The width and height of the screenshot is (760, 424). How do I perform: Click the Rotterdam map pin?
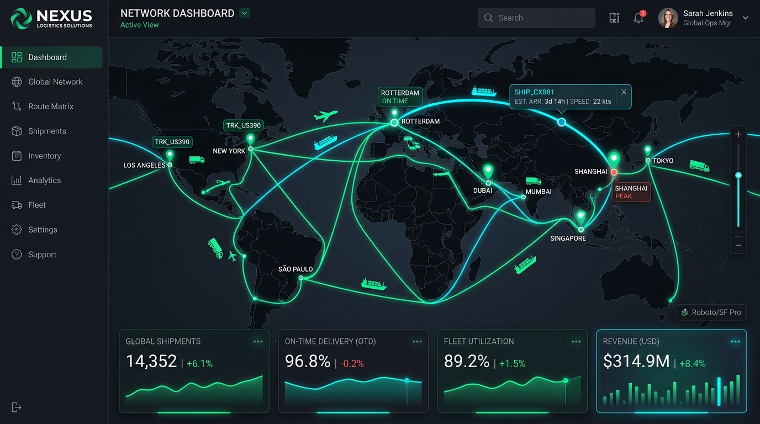click(394, 114)
